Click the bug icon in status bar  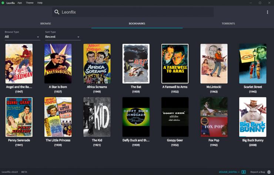(x=269, y=172)
